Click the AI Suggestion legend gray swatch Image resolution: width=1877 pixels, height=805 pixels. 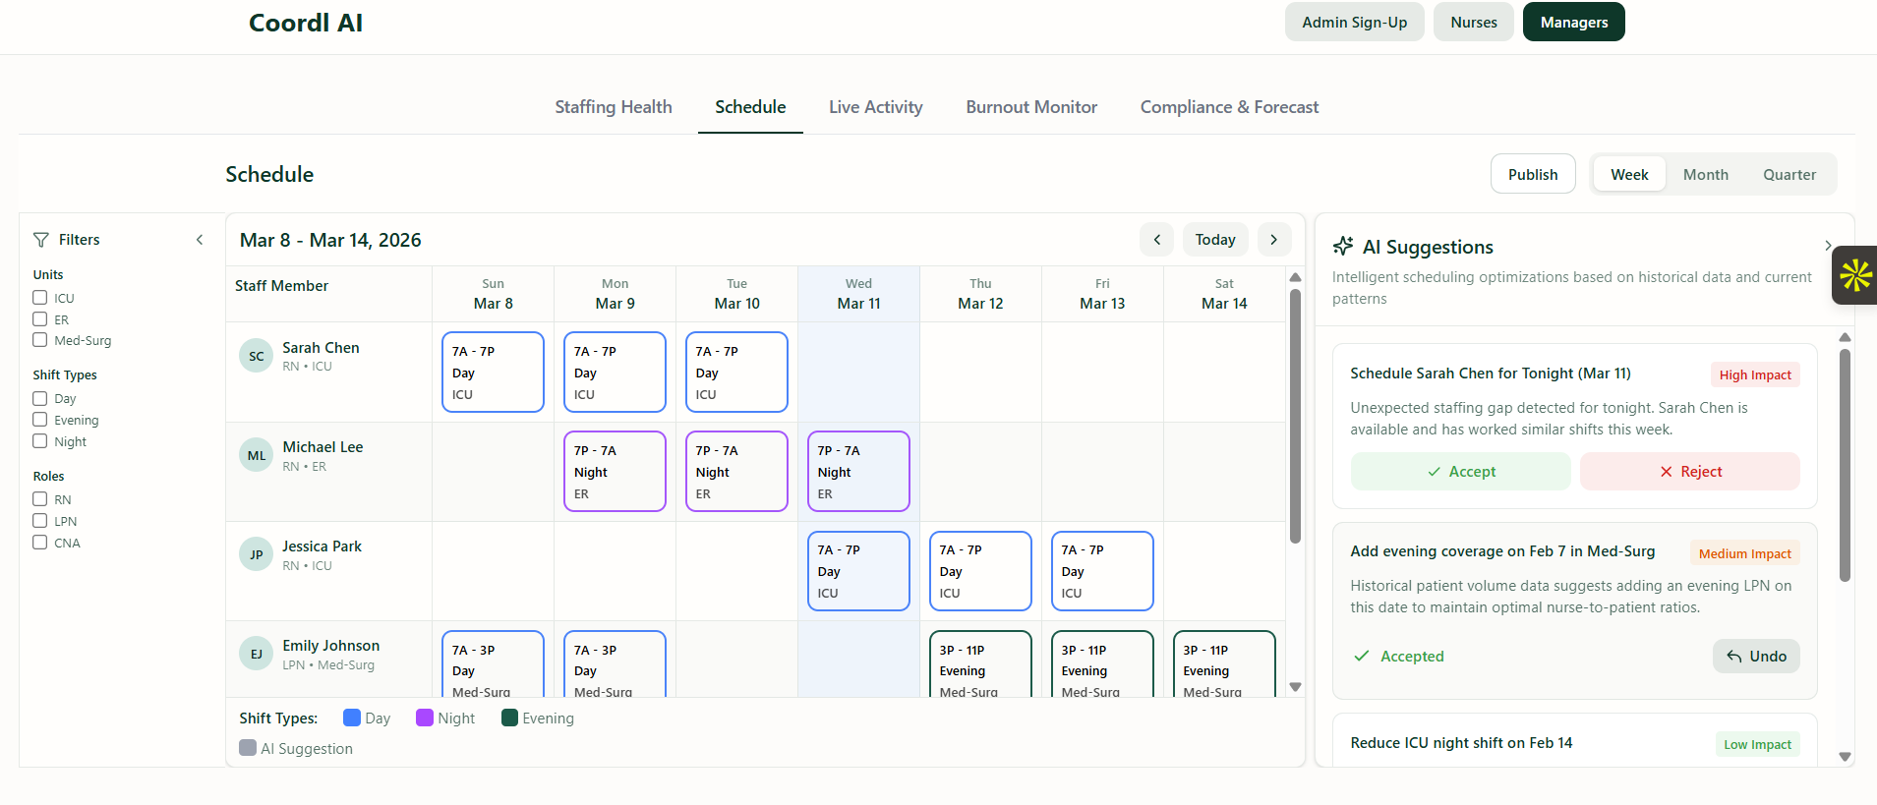click(248, 748)
